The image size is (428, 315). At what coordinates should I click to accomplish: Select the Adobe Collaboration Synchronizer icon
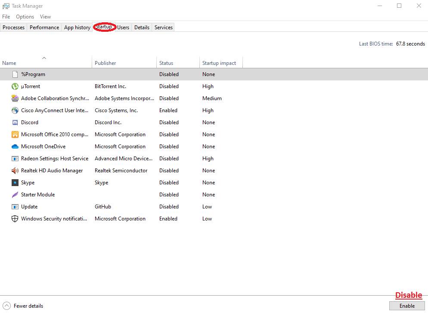click(15, 98)
